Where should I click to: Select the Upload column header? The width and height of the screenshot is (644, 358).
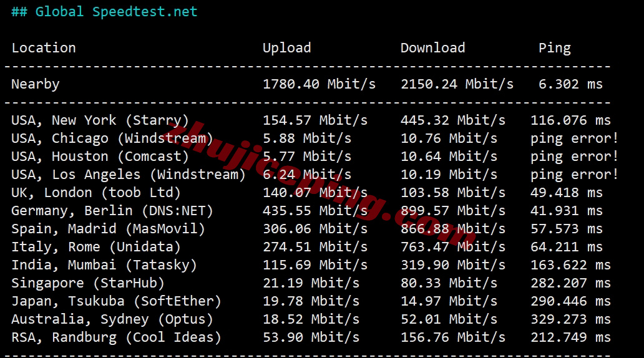click(286, 48)
